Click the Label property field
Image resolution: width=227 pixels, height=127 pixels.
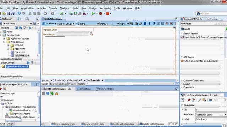pos(211,119)
